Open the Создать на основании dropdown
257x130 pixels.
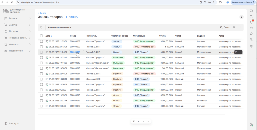click(60, 27)
